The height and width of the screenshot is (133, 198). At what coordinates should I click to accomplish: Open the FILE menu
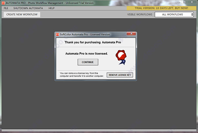(6, 8)
